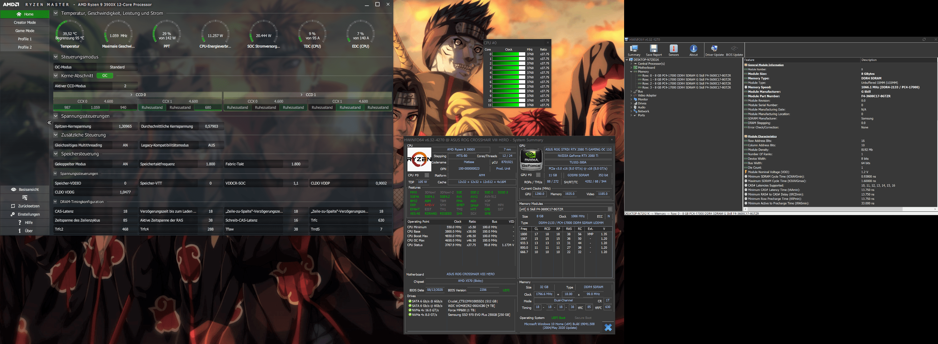
Task: Click the Temperatur gauge showing 39,52 °C
Action: 69,34
